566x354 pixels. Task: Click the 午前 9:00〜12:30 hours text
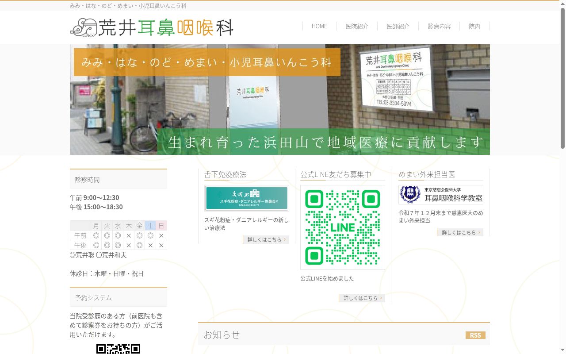pos(95,197)
